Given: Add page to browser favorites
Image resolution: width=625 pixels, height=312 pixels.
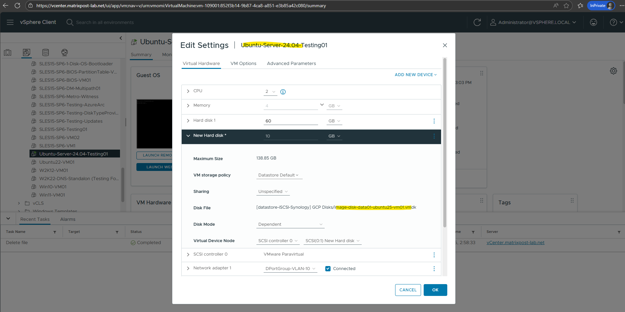Looking at the screenshot, I should point(566,6).
